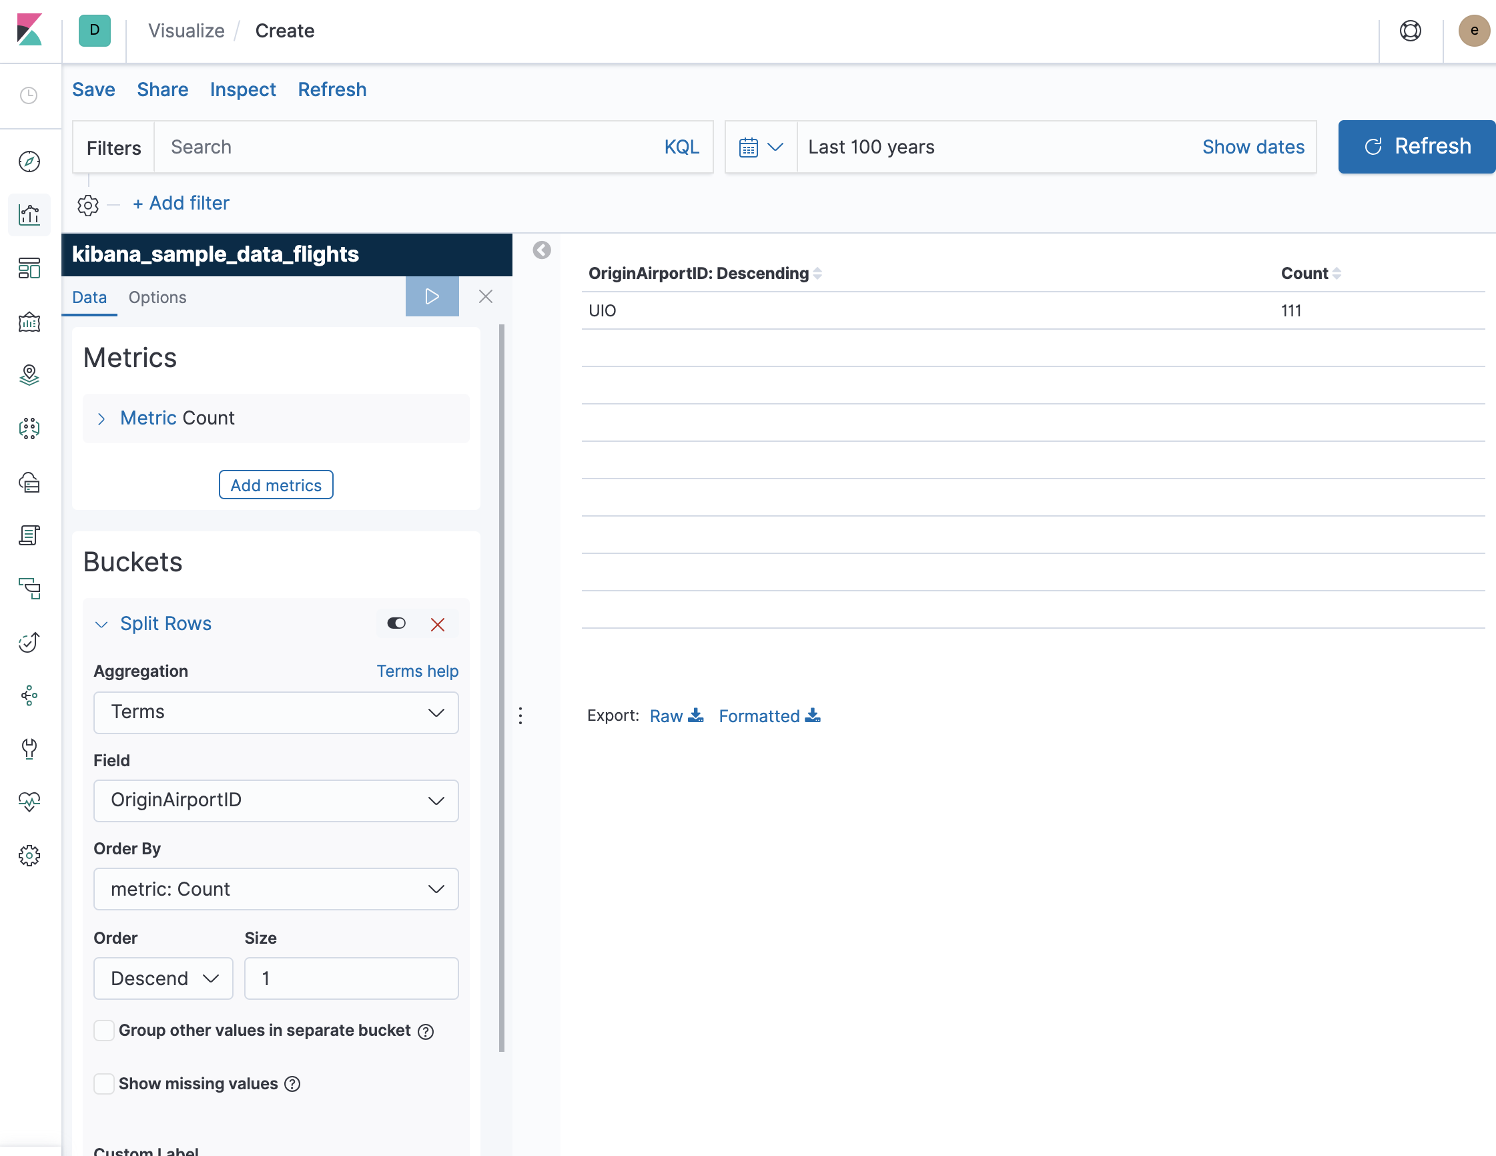This screenshot has width=1496, height=1156.
Task: Open Management gear icon in sidebar
Action: tap(29, 855)
